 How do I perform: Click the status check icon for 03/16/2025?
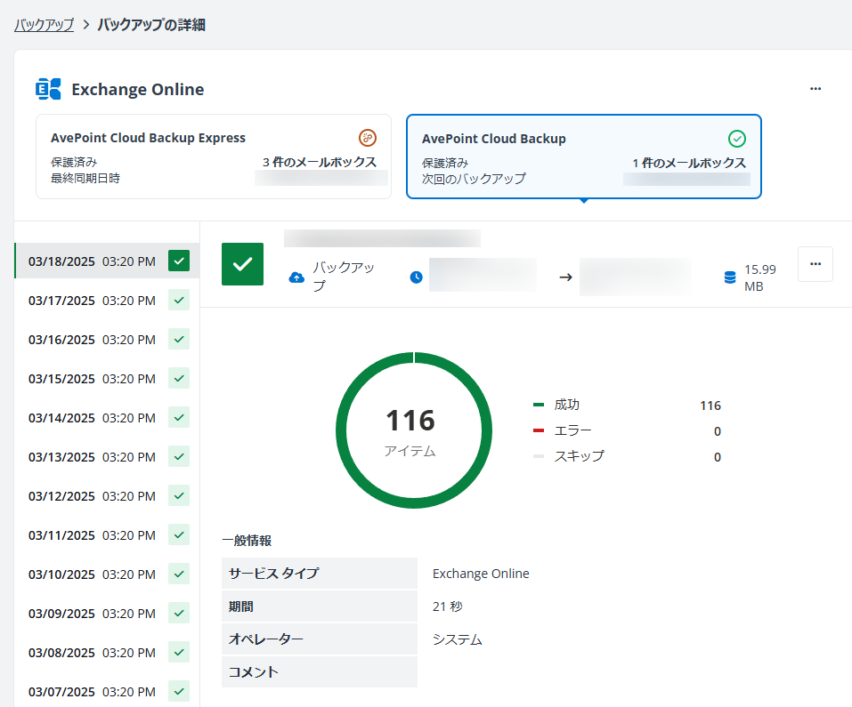pos(179,339)
